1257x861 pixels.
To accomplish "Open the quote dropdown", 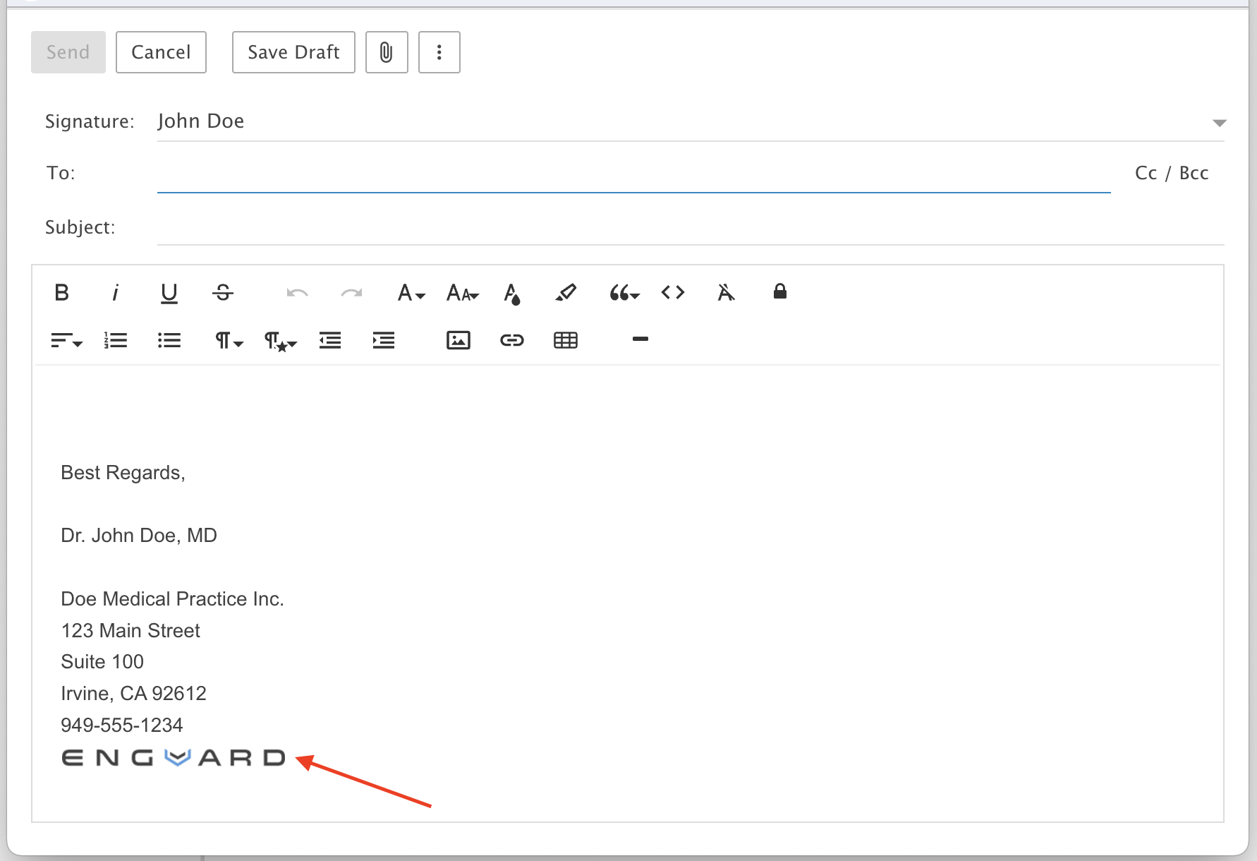I will click(624, 292).
